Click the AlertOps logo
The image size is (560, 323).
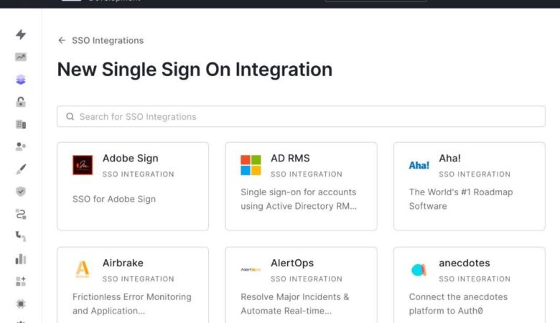click(x=251, y=269)
